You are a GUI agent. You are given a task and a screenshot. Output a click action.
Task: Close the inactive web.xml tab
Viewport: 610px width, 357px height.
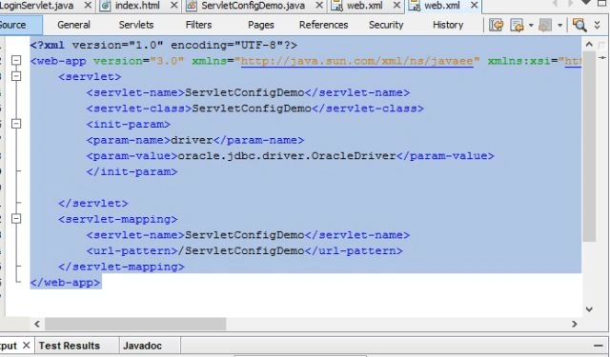pos(396,5)
